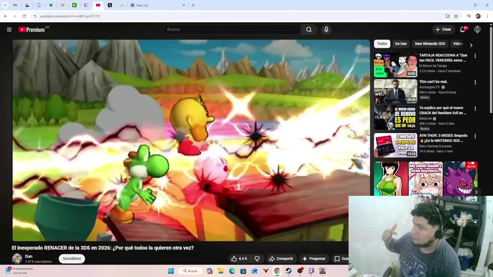Open Chrome media control icon
This screenshot has height=277, width=493.
pyautogui.click(x=469, y=16)
